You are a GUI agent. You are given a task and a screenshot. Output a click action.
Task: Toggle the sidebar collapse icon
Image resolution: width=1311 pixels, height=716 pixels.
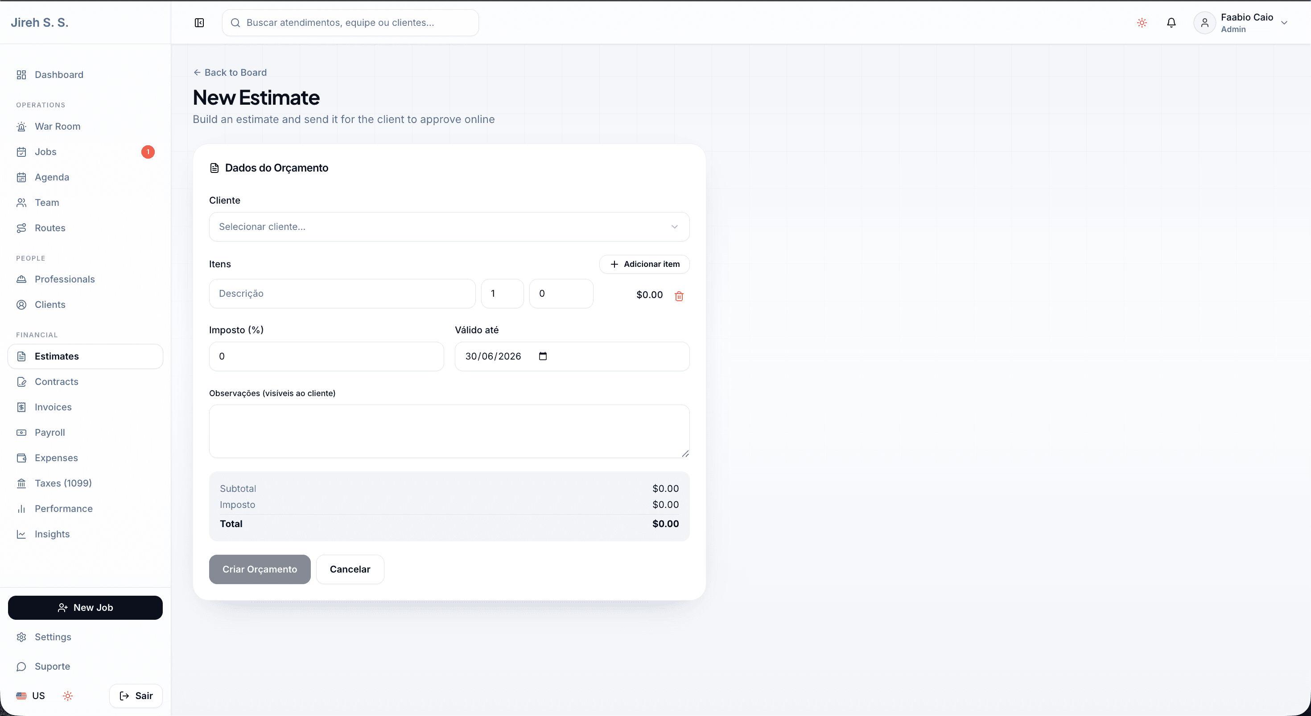pos(199,23)
